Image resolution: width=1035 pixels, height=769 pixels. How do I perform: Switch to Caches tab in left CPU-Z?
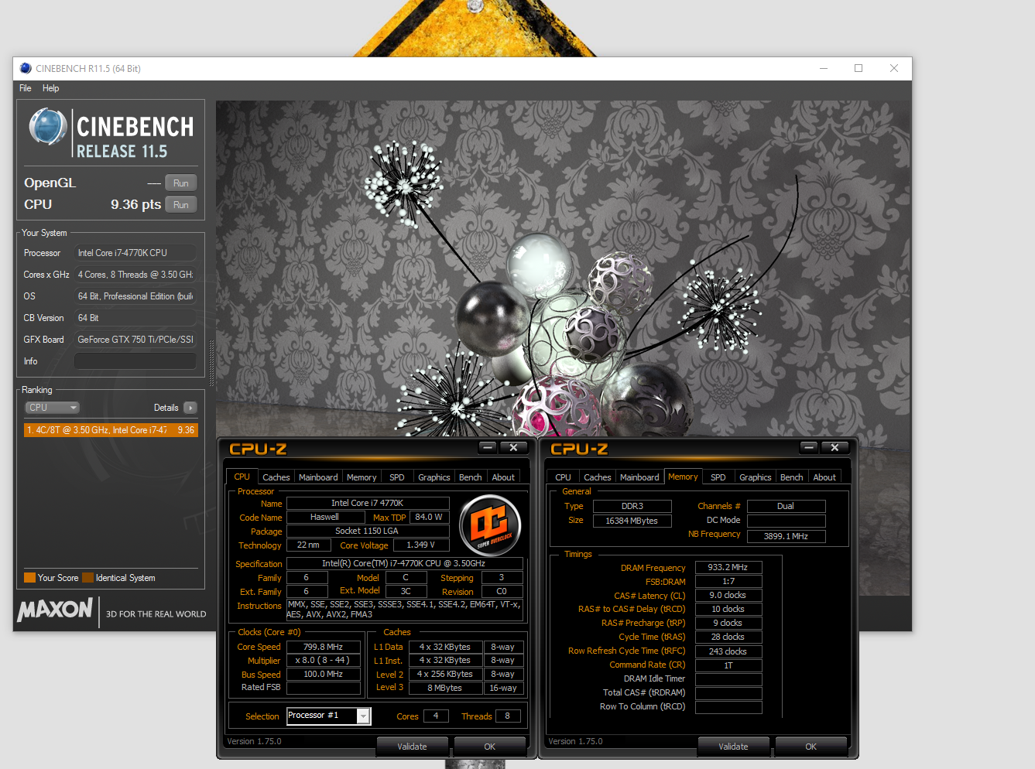tap(276, 477)
